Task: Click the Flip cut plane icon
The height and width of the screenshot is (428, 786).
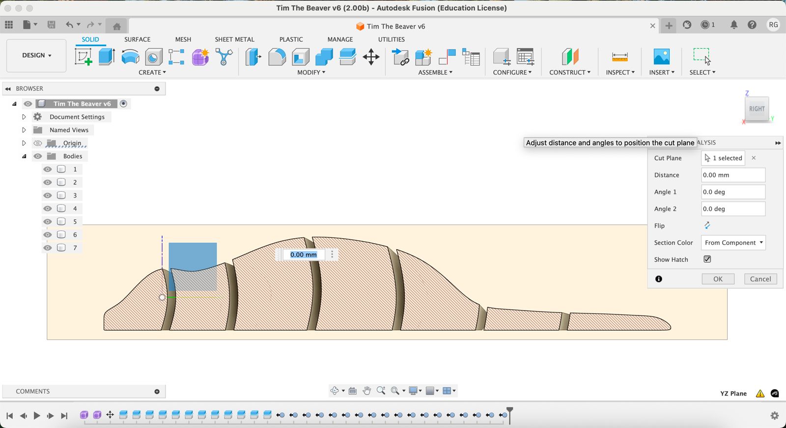Action: point(707,226)
